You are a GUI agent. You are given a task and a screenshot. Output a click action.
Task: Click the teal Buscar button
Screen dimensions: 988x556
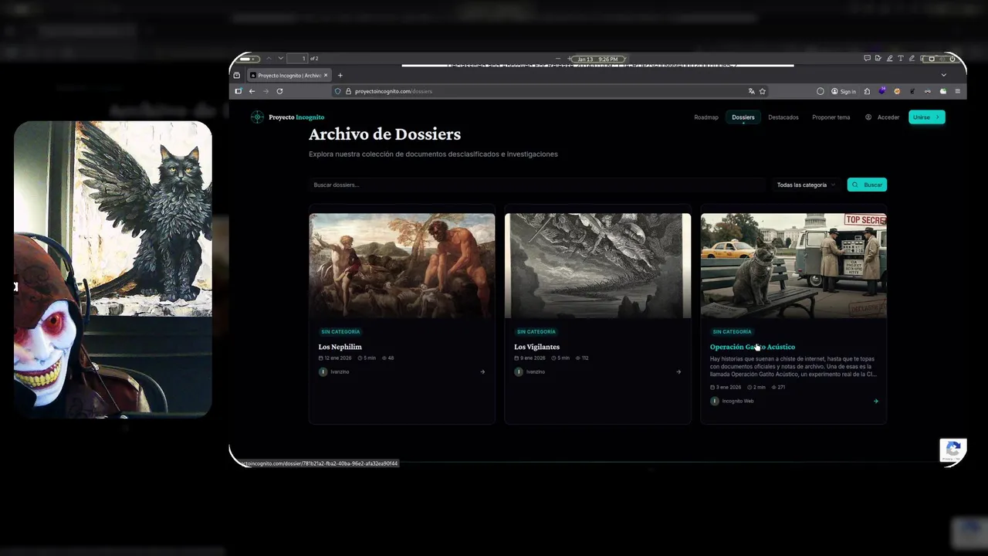coord(867,185)
